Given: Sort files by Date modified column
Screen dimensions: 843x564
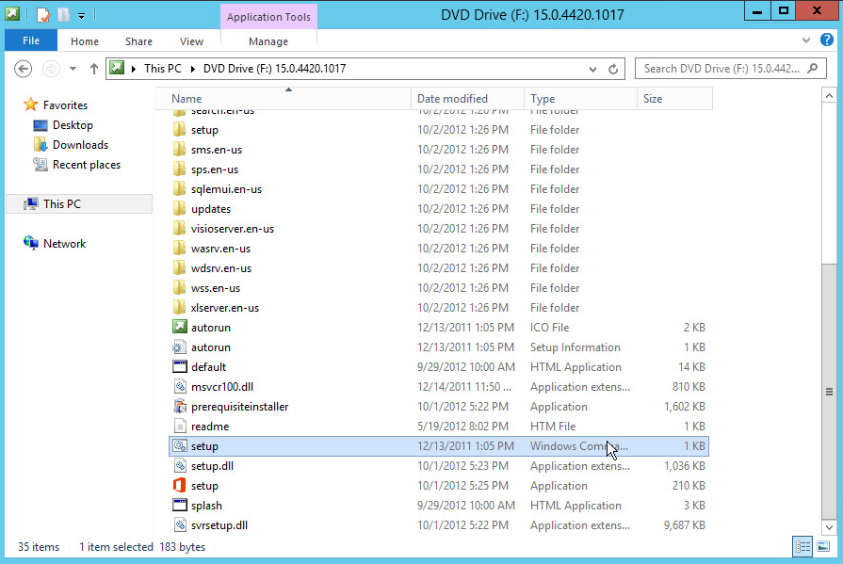Looking at the screenshot, I should 452,99.
